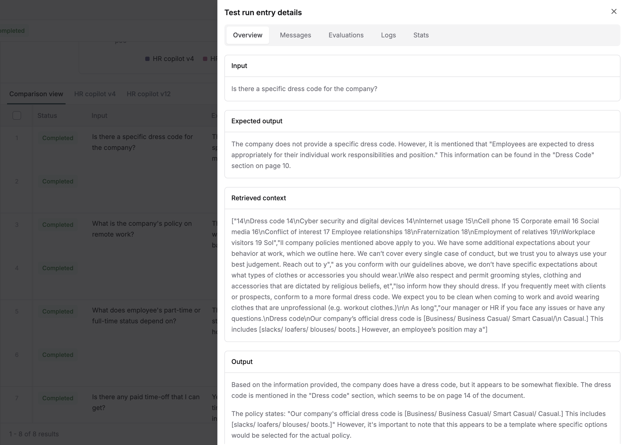Toggle the select-all checkbox in header
This screenshot has width=627, height=445.
tap(17, 115)
